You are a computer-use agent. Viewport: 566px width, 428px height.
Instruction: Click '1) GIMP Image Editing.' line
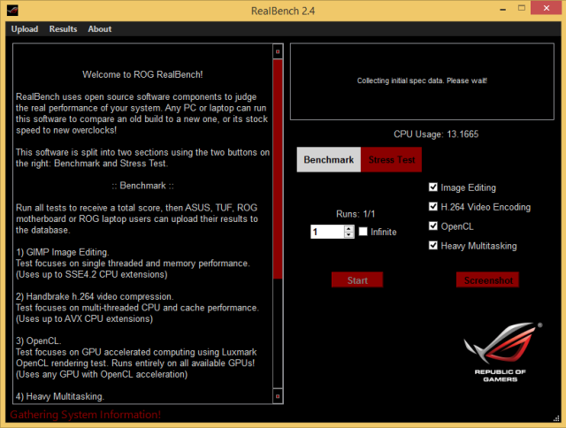point(62,252)
